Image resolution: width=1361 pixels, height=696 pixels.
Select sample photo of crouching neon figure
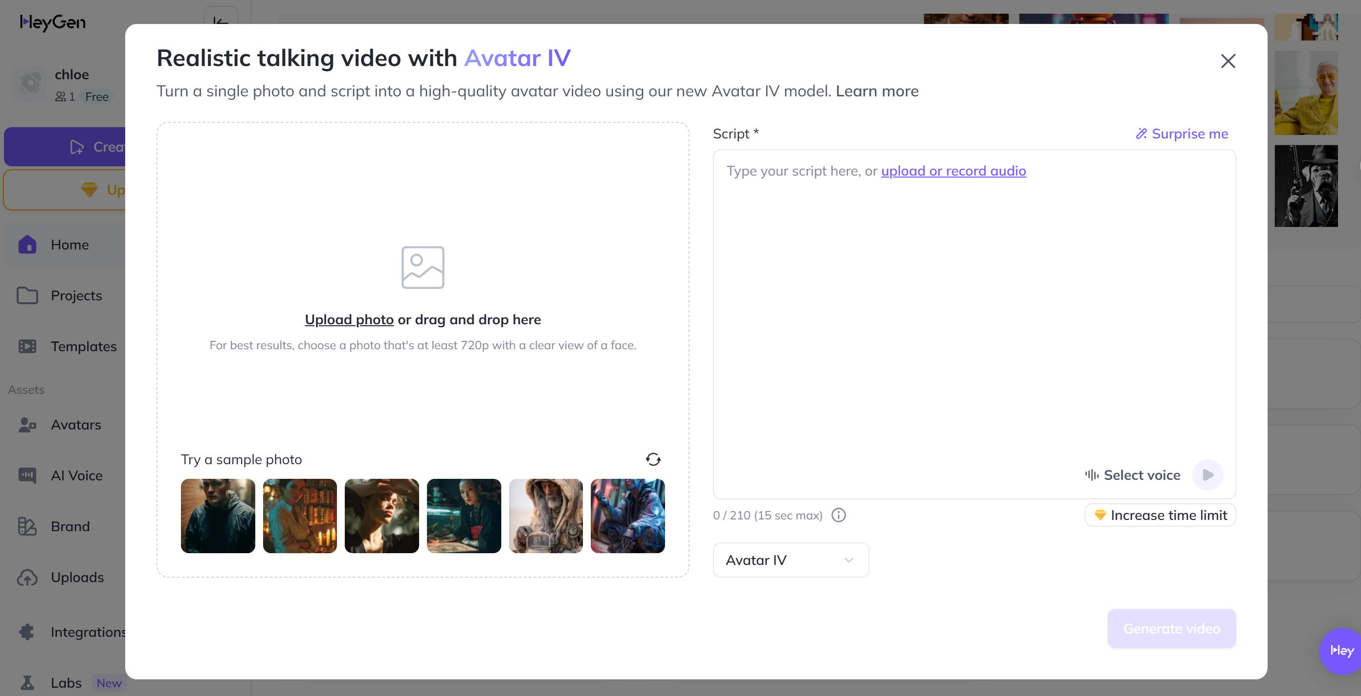click(x=627, y=516)
